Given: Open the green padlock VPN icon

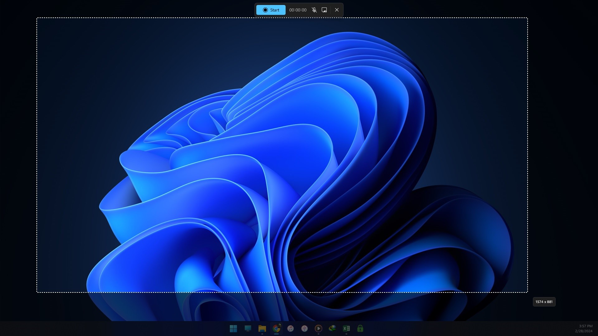Looking at the screenshot, I should (360, 329).
